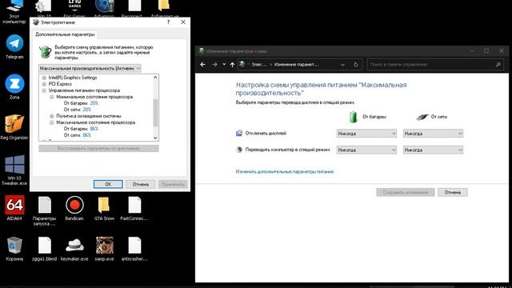Collapse Минимальное состояние процессора node
This screenshot has height=288, width=512.
coord(51,97)
